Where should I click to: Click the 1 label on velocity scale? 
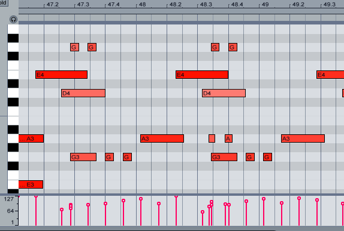click(12, 222)
